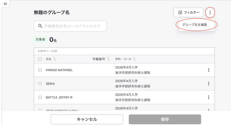Check the SEIKA row checkbox

(40, 84)
